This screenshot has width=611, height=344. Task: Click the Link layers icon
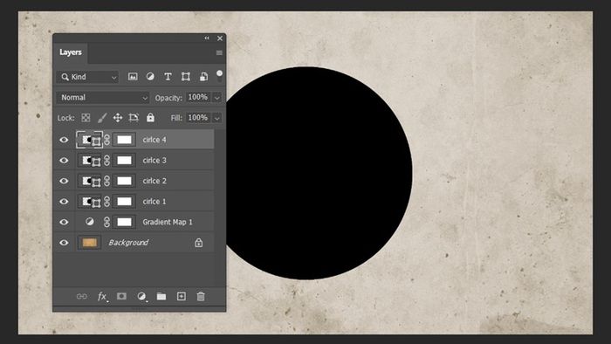click(x=82, y=297)
